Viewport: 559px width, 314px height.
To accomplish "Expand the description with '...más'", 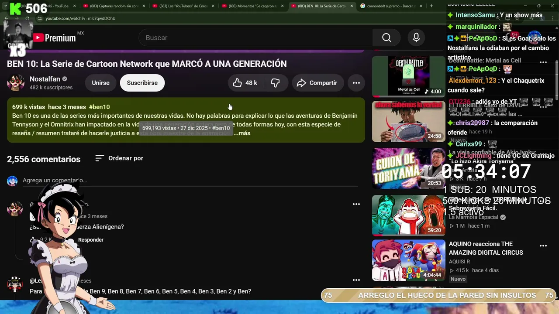I will (x=242, y=133).
